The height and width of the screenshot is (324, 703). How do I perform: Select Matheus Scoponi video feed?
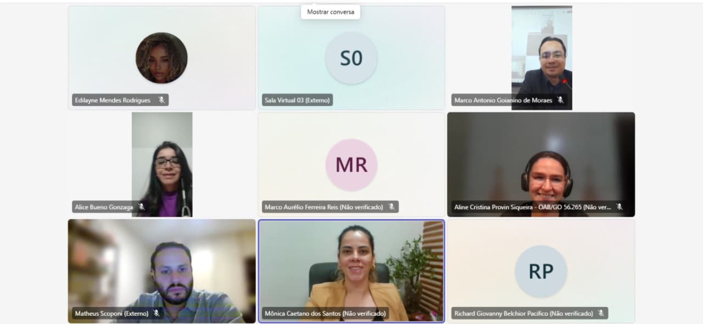point(162,271)
